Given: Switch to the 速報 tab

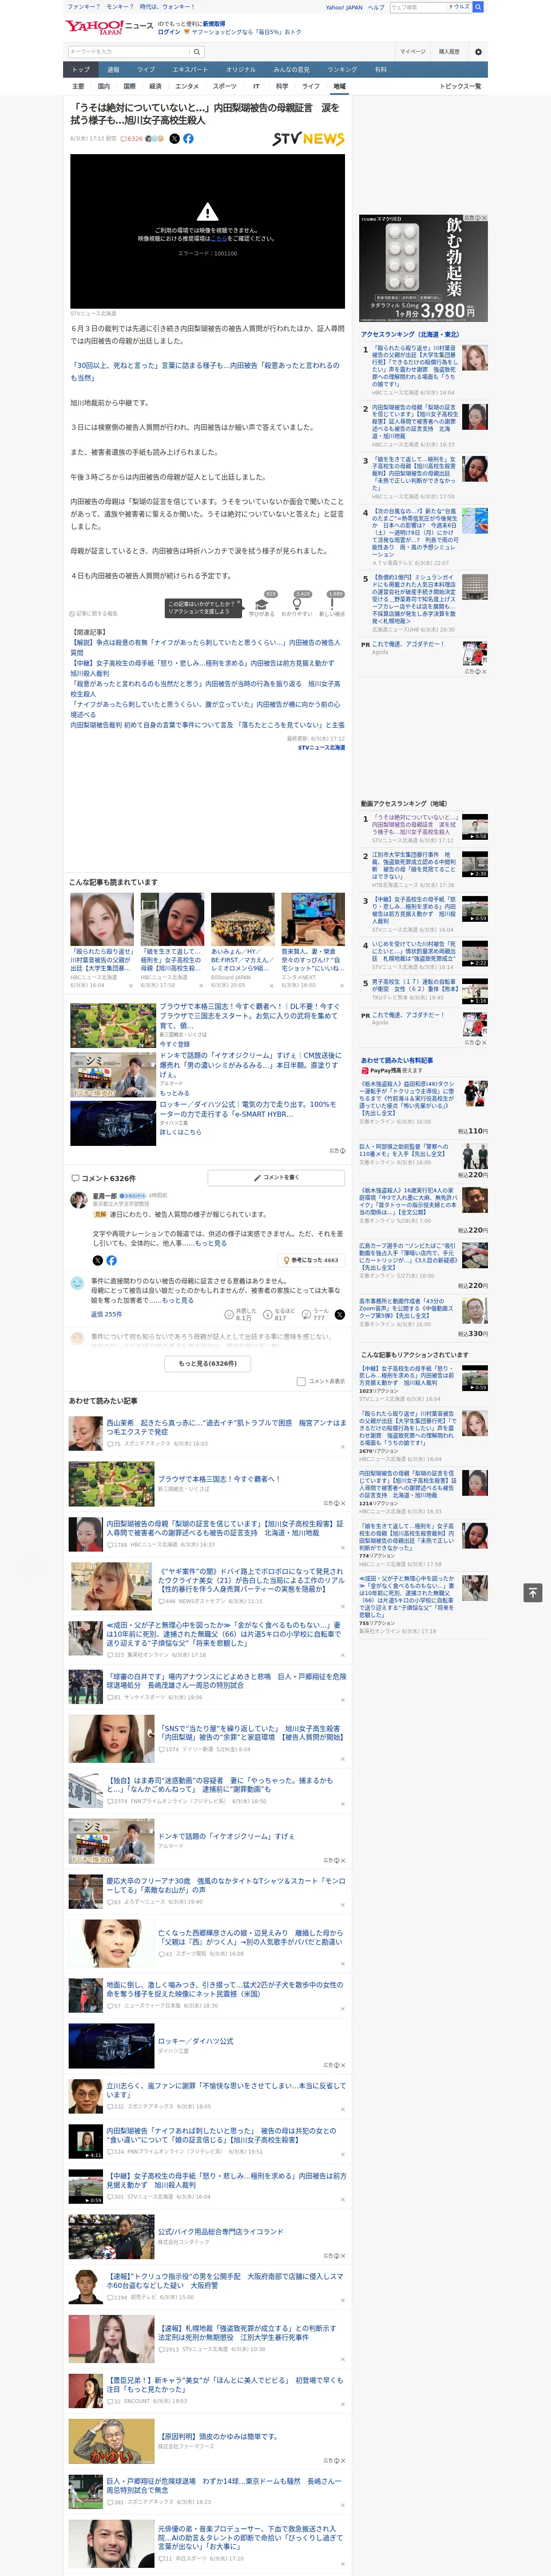Looking at the screenshot, I should coord(113,70).
